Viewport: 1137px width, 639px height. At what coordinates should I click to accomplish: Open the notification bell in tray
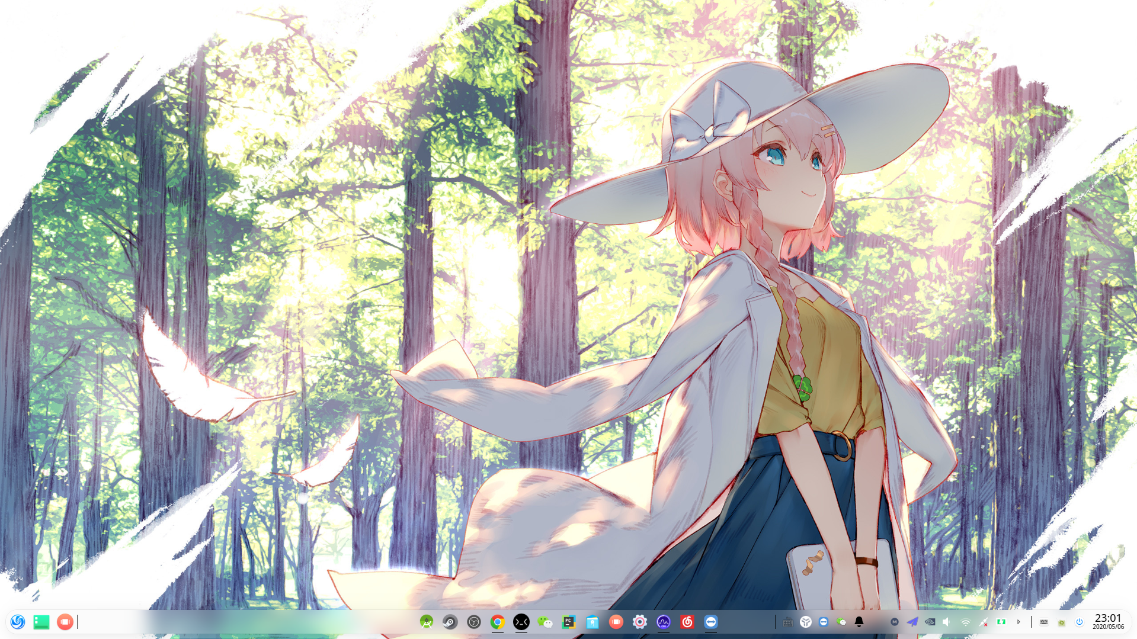point(859,622)
